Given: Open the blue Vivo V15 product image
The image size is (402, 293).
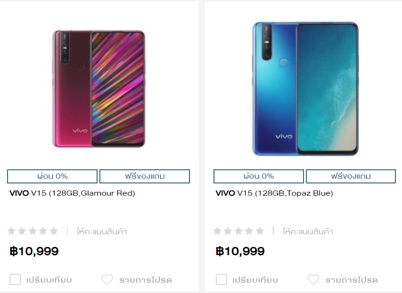Looking at the screenshot, I should point(305,89).
